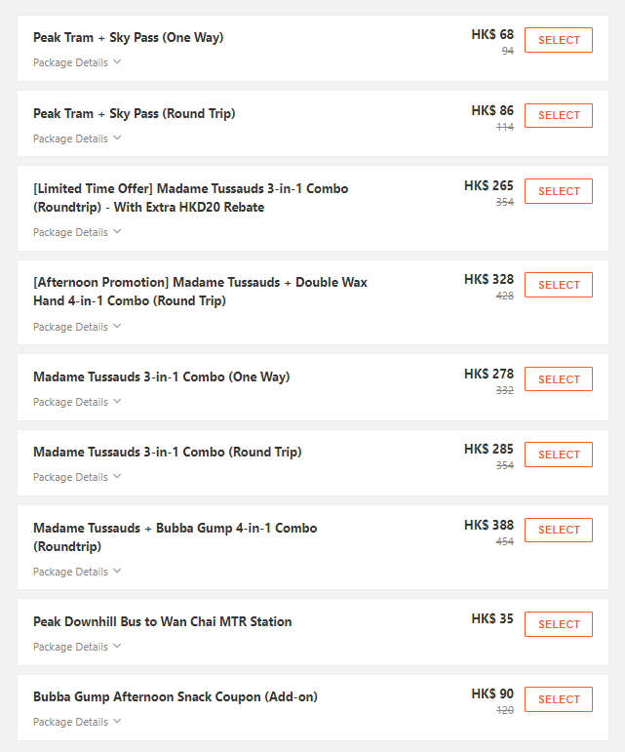The width and height of the screenshot is (625, 752).
Task: Select Madame Tussauds 3-in-1 Combo Round Trip
Action: tap(558, 455)
